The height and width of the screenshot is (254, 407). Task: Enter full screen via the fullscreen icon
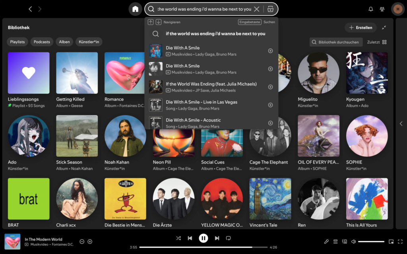coord(400,241)
